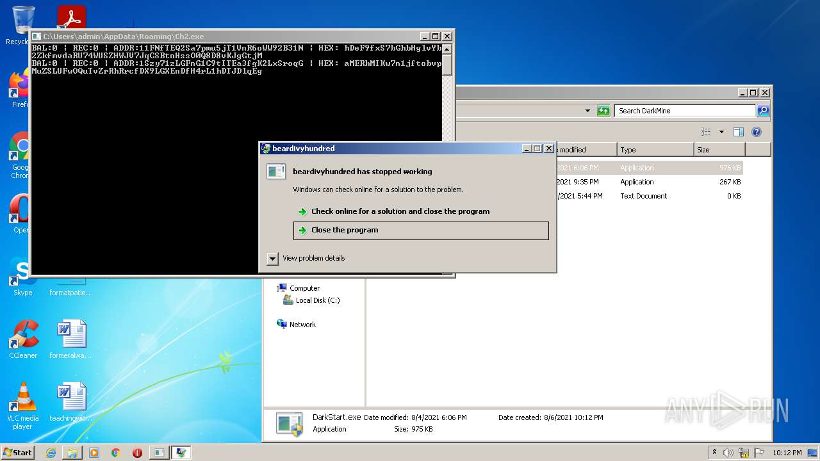Open Chrome from the taskbar
This screenshot has height=461, width=820.
(x=116, y=453)
